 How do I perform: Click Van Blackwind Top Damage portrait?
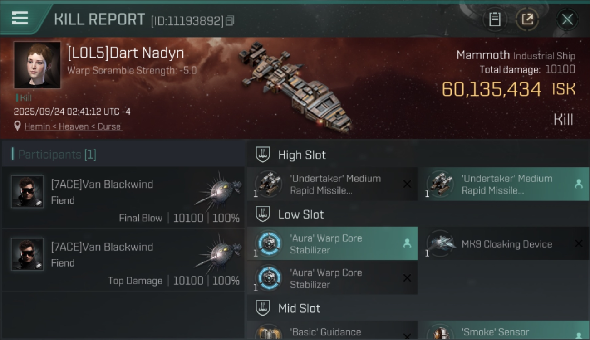(27, 254)
